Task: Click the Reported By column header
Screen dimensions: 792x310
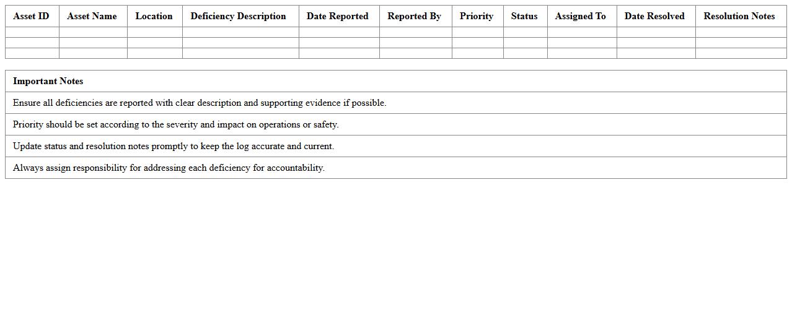Action: pos(414,16)
